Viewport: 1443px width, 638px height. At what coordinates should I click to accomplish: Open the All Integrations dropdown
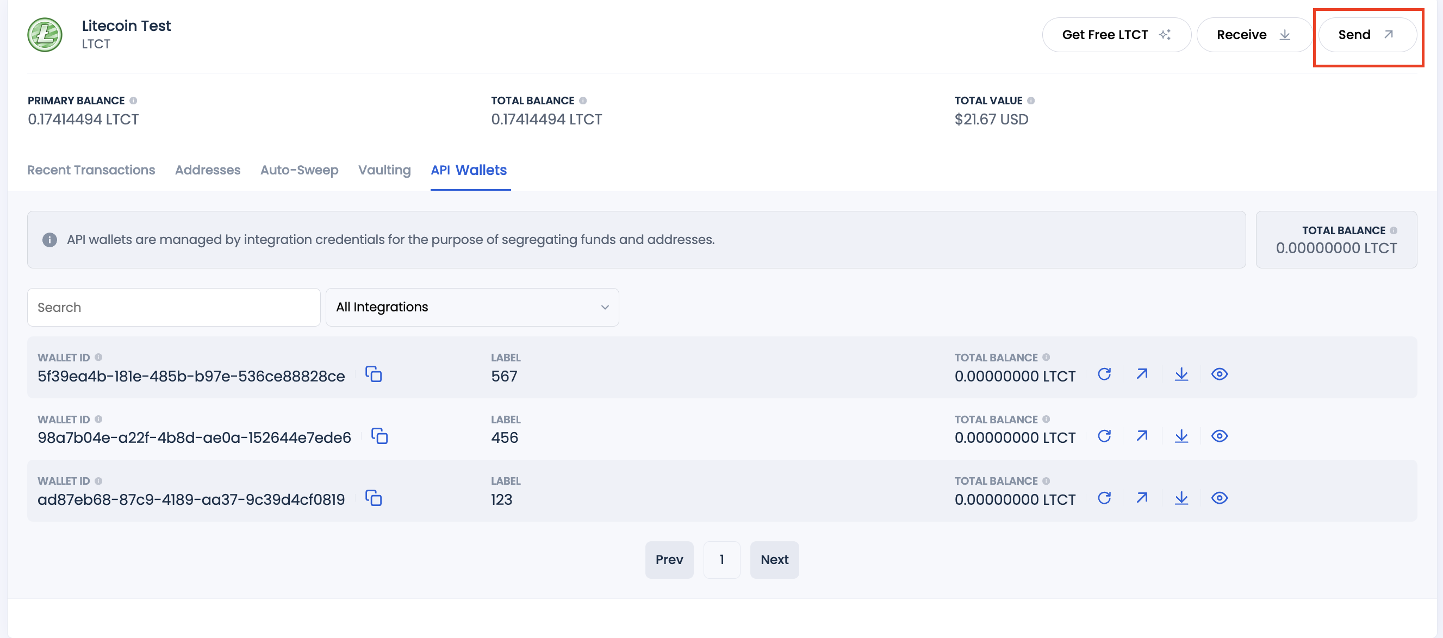coord(471,307)
